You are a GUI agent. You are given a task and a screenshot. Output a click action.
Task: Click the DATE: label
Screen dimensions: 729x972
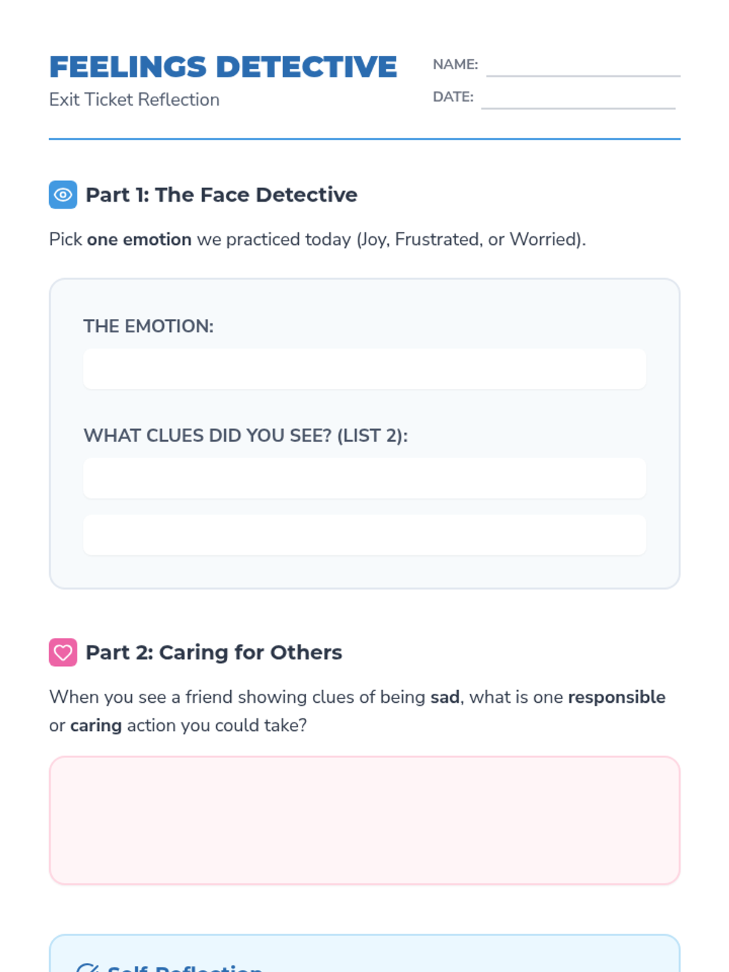tap(453, 97)
